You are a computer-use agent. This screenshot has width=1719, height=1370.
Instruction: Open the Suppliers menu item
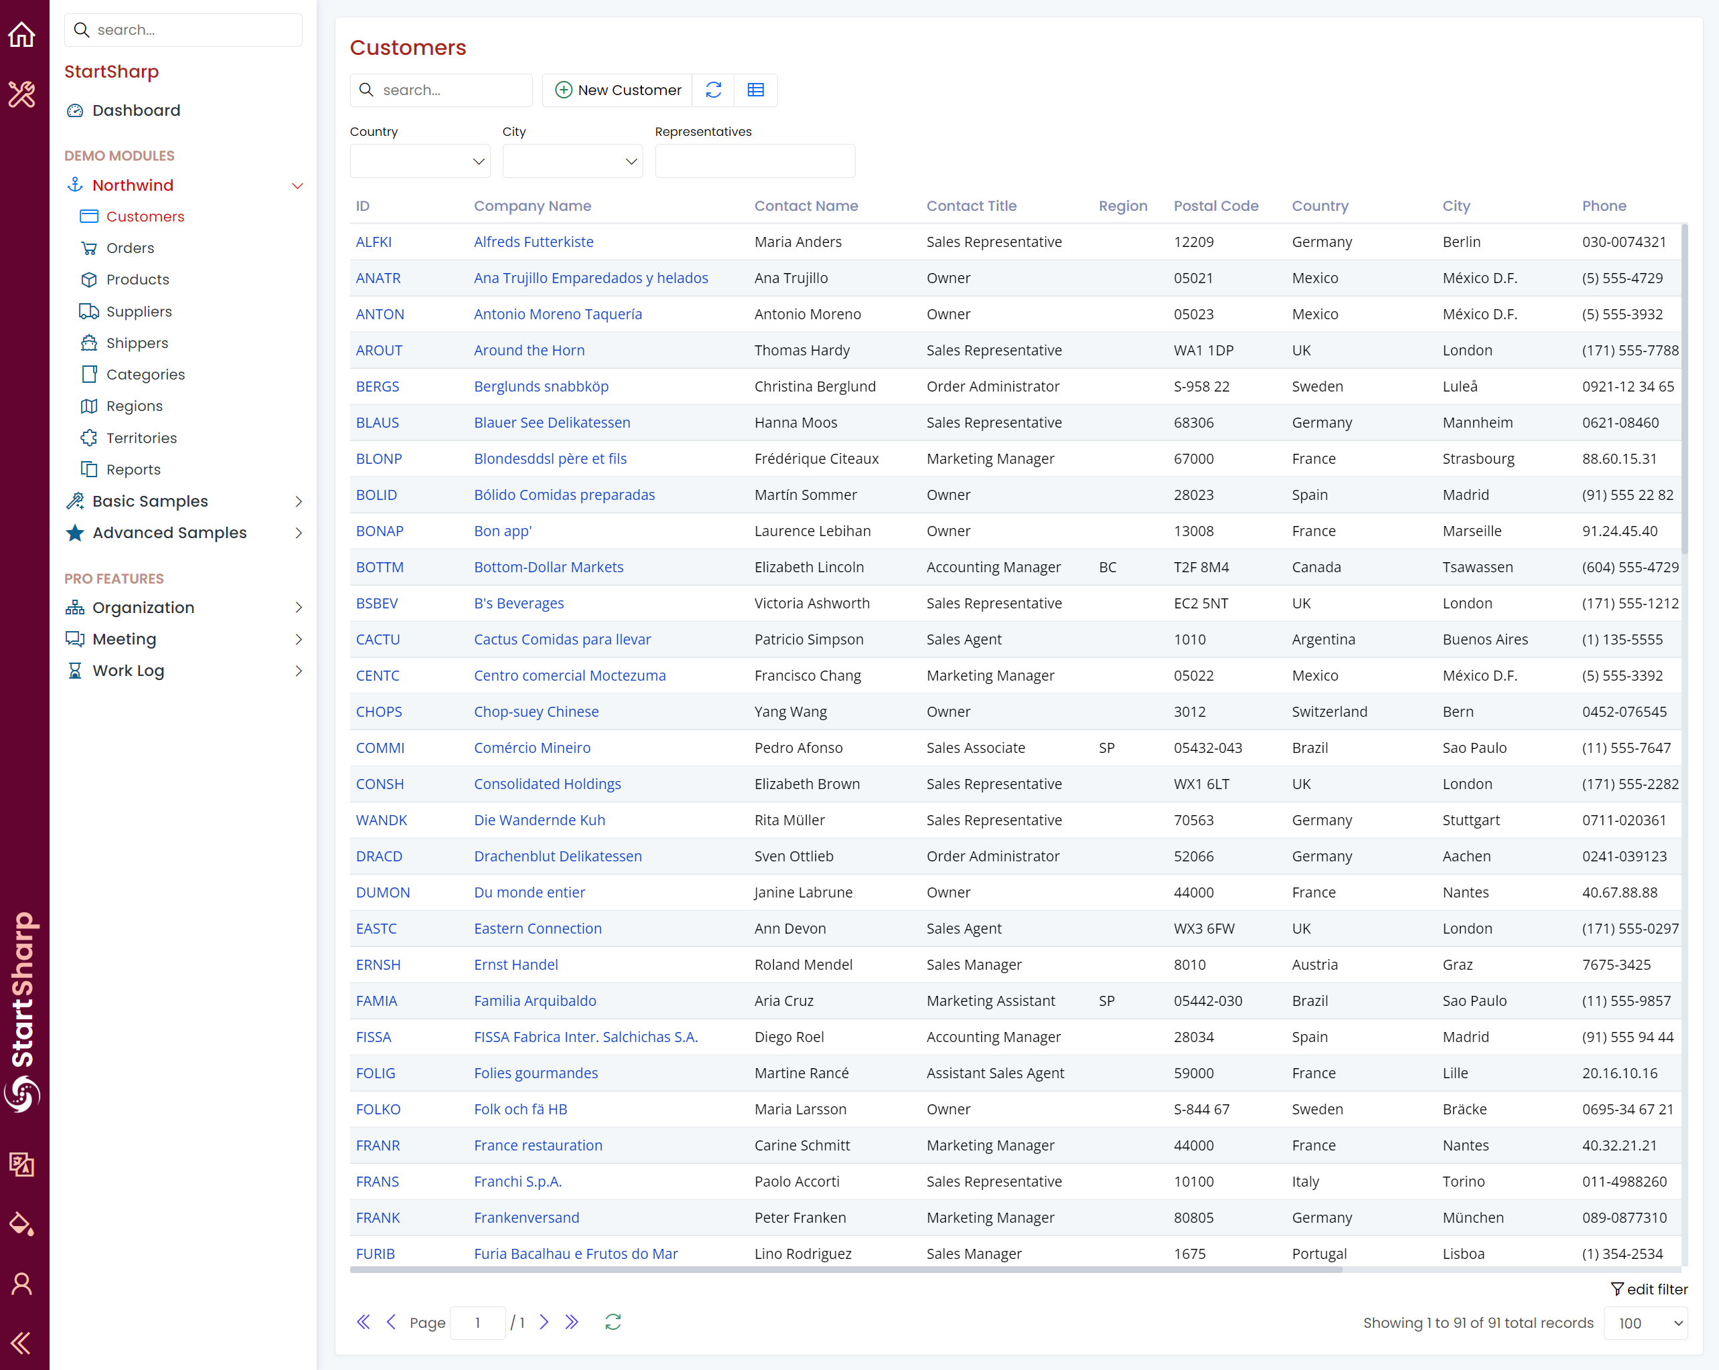(139, 312)
